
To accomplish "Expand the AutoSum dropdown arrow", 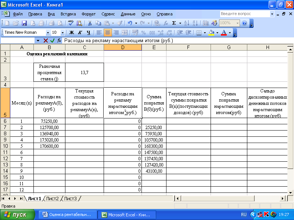I will pos(180,23).
